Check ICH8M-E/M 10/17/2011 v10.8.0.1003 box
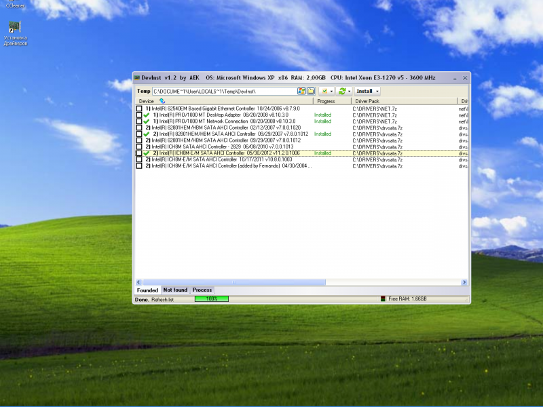Image resolution: width=543 pixels, height=407 pixels. [x=139, y=159]
